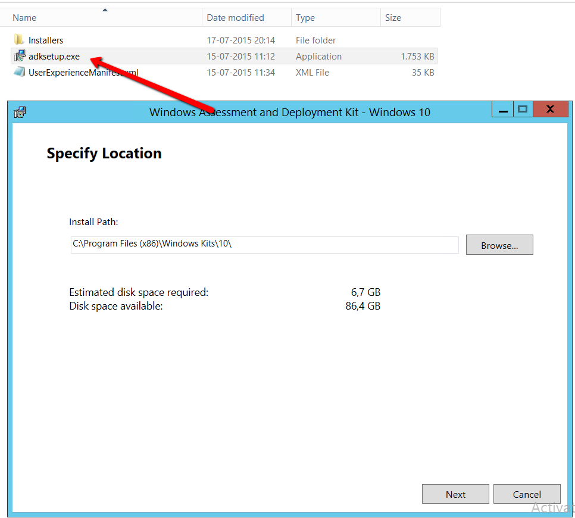Open the setup dialog's title bar icon
575x518 pixels.
[x=20, y=112]
